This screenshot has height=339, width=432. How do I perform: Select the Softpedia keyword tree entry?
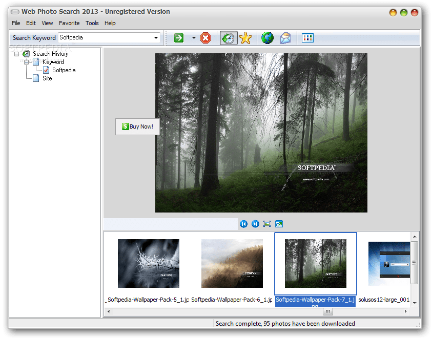pos(64,70)
